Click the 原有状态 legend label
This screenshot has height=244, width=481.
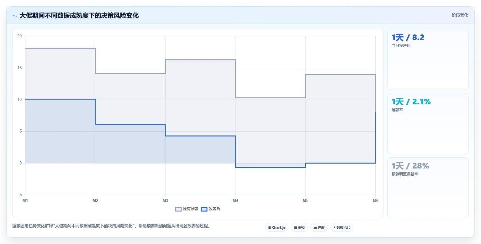pyautogui.click(x=191, y=209)
